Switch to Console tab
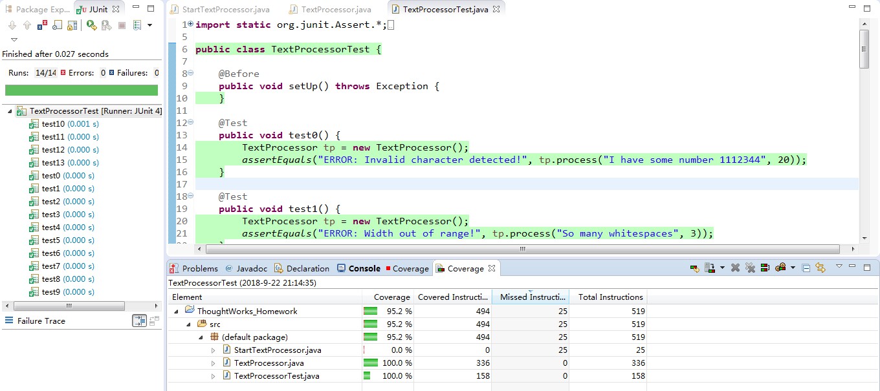Viewport: 880px width, 391px height. click(x=358, y=268)
